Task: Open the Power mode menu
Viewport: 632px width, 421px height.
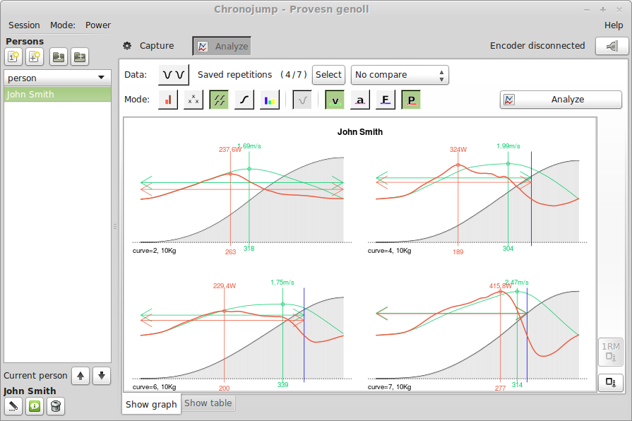Action: [x=98, y=25]
